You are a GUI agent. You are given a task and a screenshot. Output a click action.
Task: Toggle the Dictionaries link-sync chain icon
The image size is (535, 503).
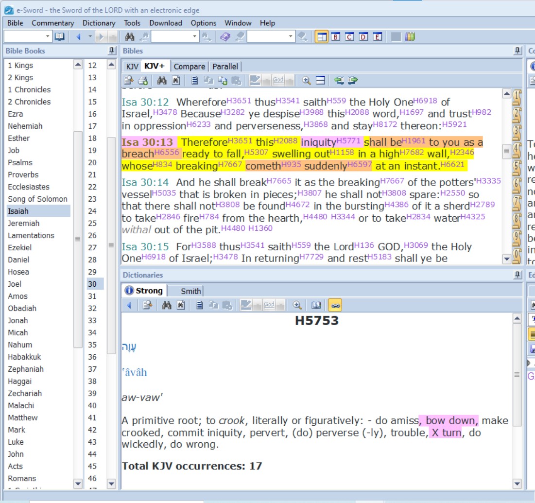335,305
